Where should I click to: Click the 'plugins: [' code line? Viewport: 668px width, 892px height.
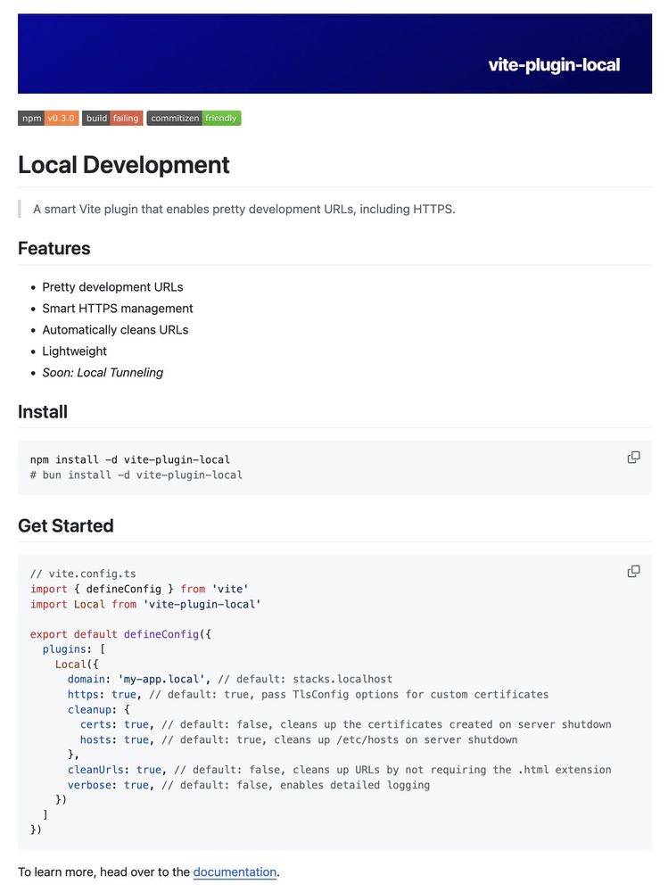[x=74, y=649]
